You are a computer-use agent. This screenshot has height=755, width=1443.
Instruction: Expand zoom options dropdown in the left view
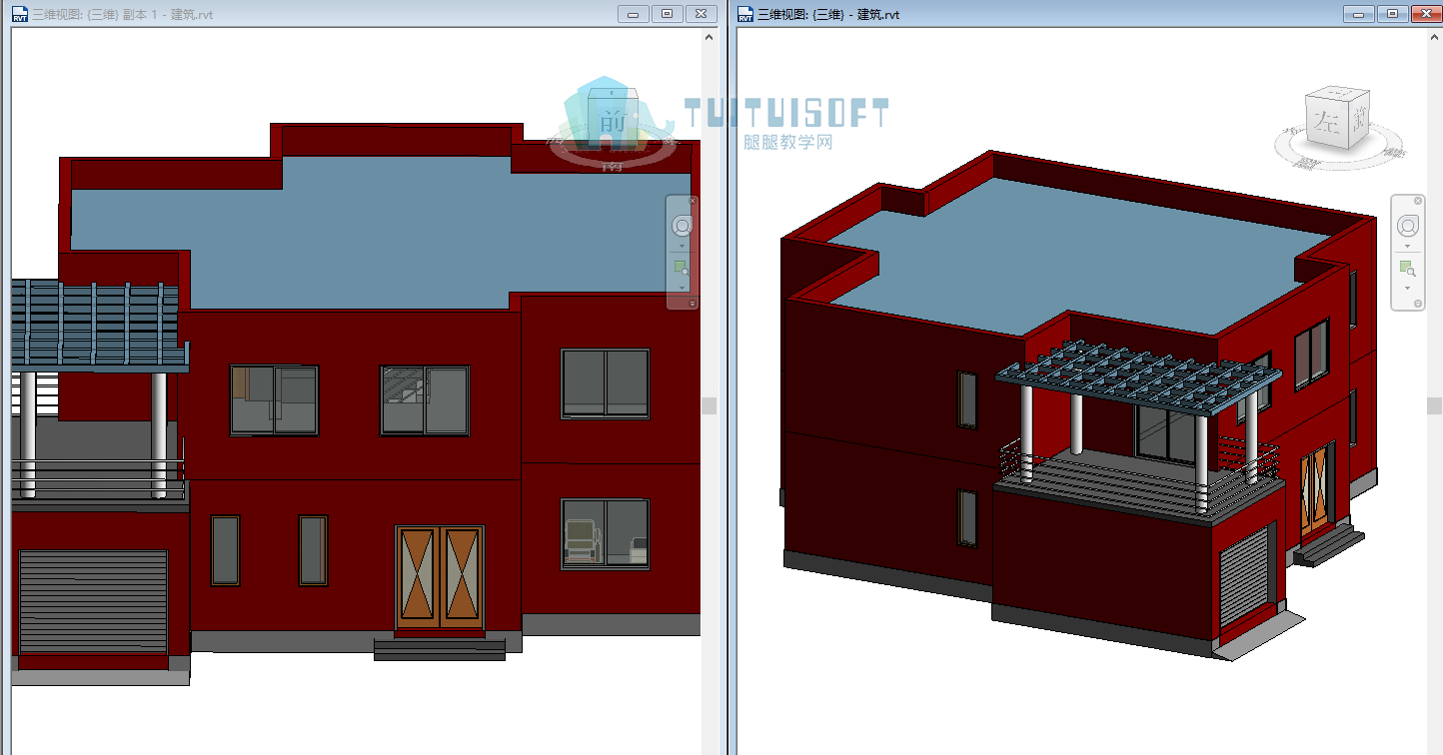tap(683, 288)
